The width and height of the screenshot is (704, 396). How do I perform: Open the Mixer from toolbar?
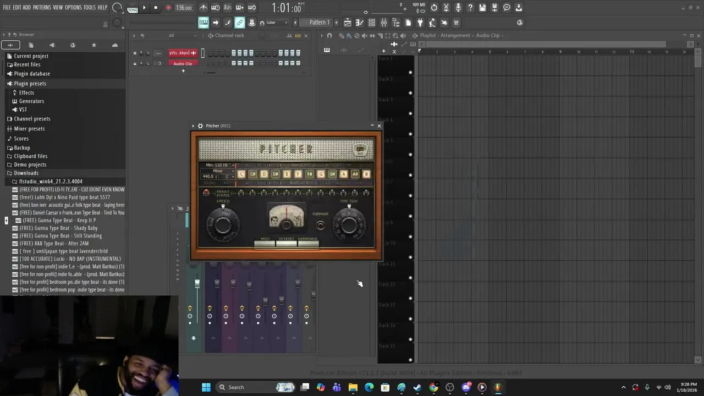pos(383,23)
